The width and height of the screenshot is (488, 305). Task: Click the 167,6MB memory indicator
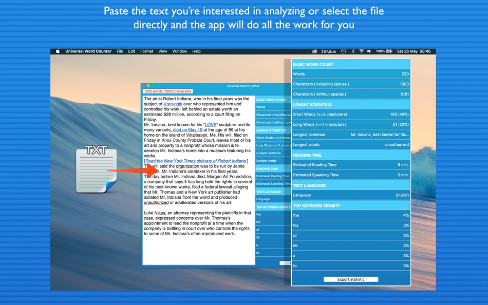[x=329, y=51]
